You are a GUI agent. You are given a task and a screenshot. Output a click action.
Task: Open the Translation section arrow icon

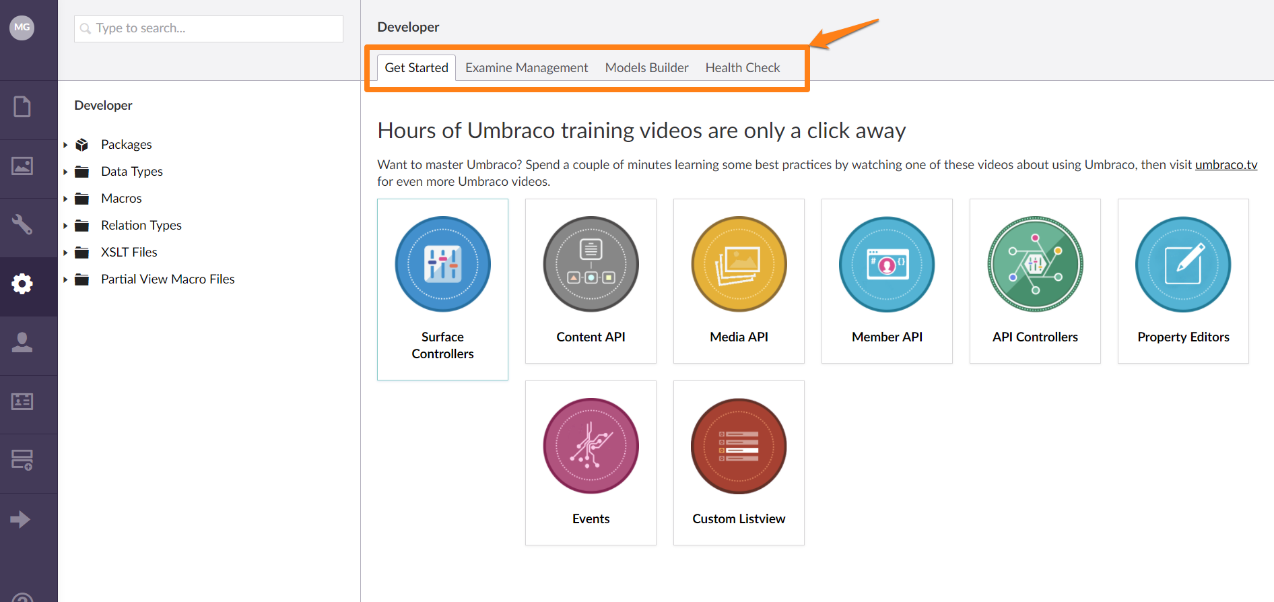tap(20, 519)
